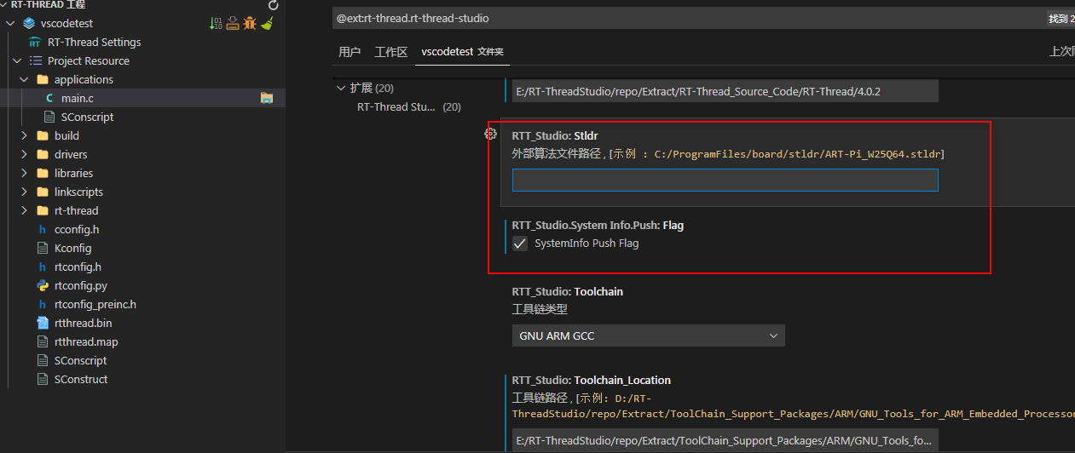Click the h icon of rtconfig_preinc.h

coord(43,305)
